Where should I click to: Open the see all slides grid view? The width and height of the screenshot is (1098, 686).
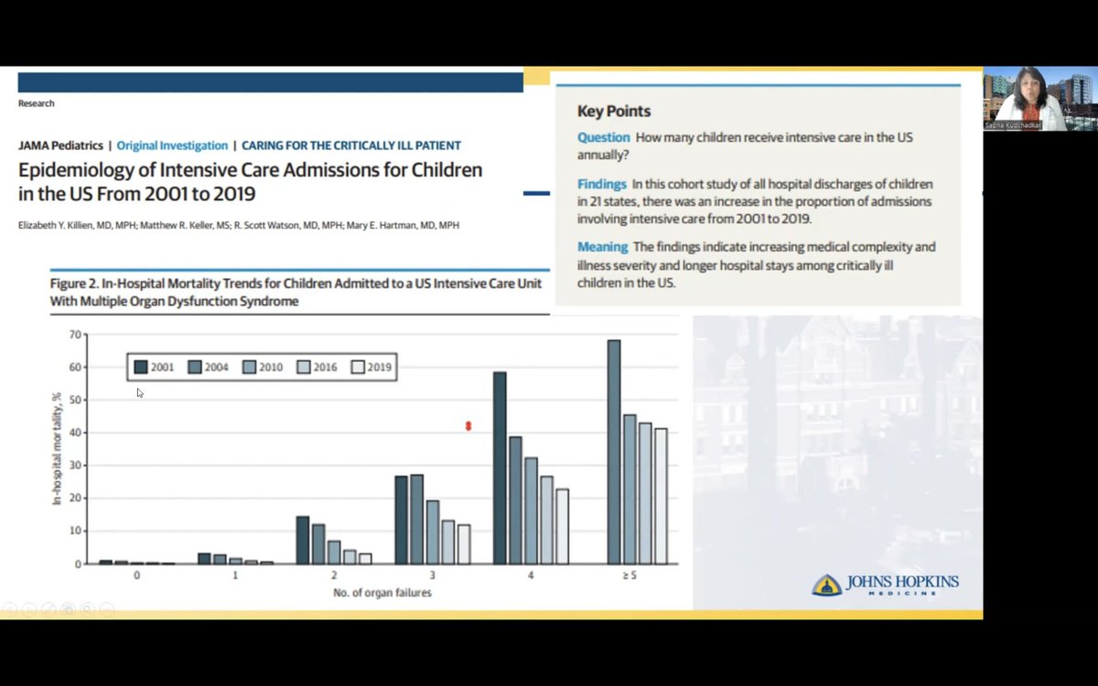pos(68,609)
